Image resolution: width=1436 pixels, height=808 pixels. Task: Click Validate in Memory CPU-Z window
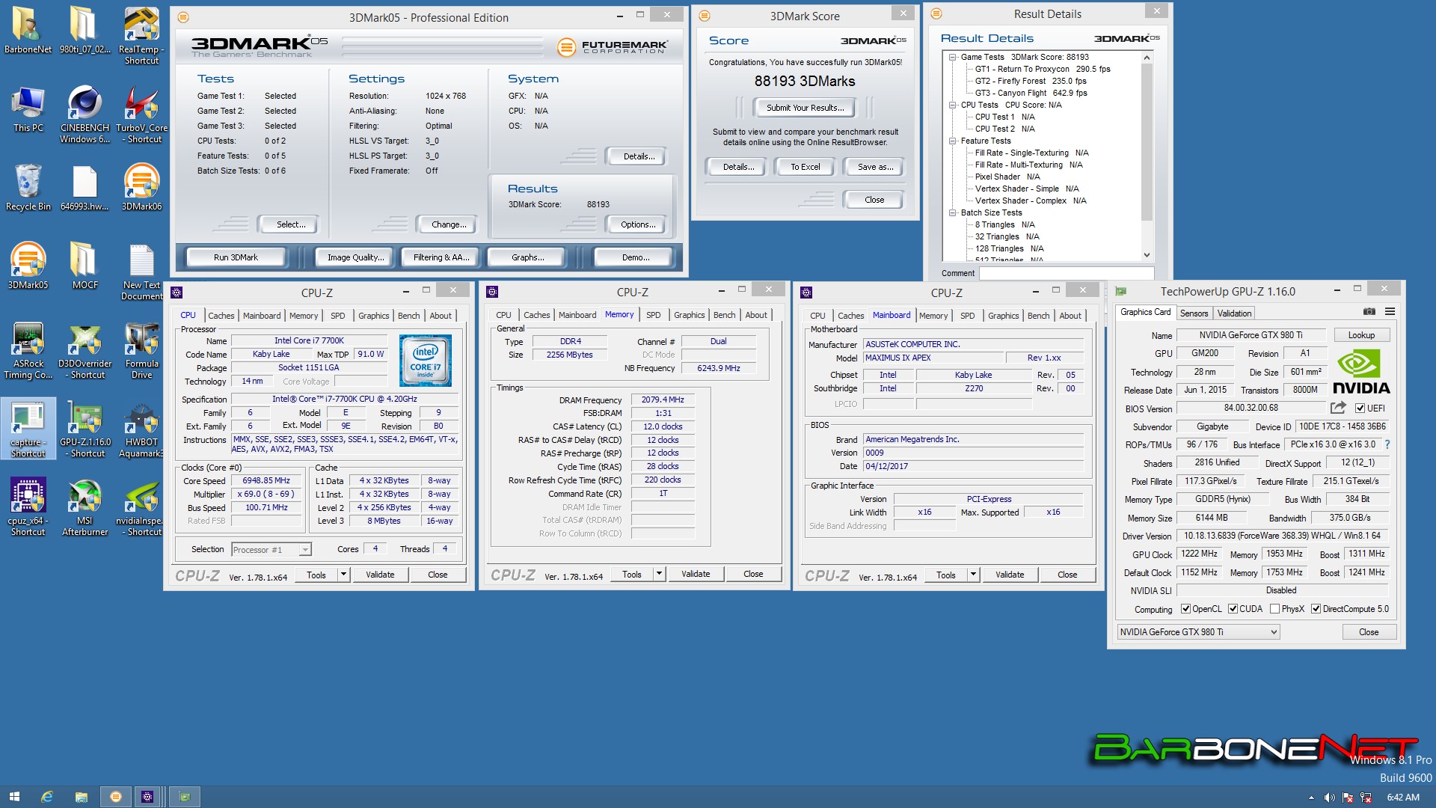[696, 574]
